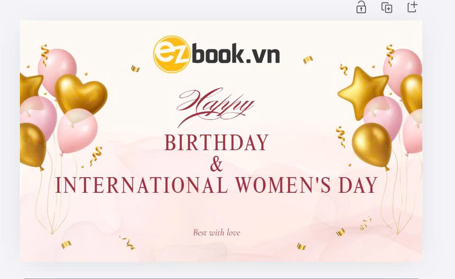Select the pink balloon below the gold heart
The height and width of the screenshot is (279, 455).
coord(77,131)
